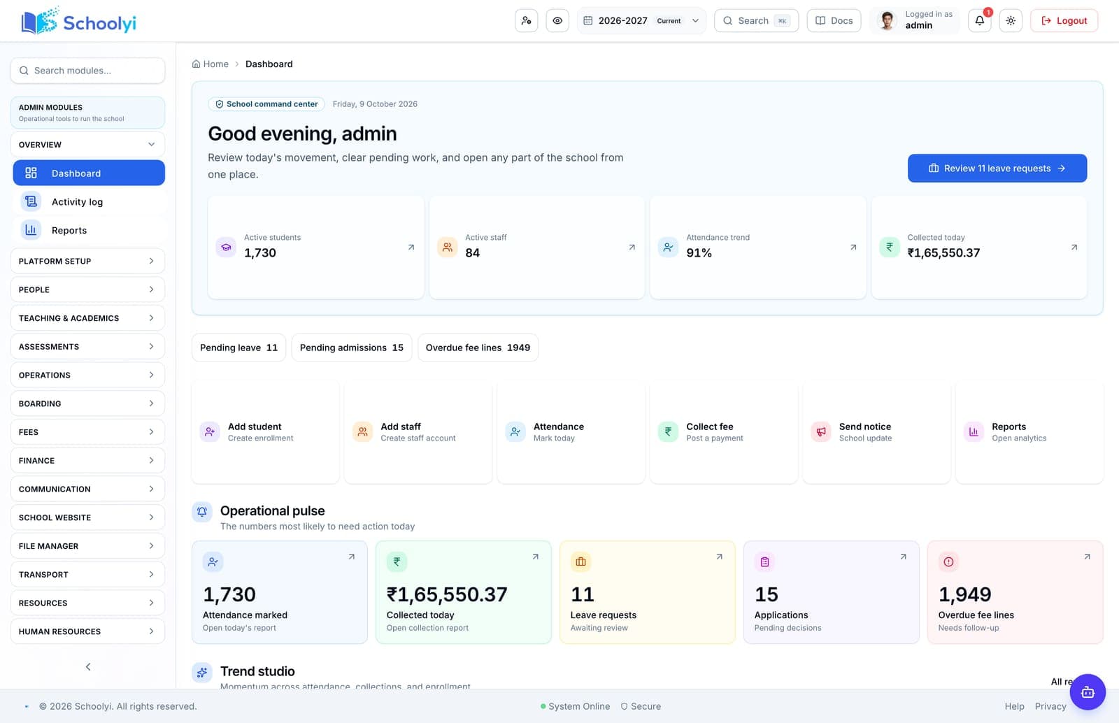Open the notifications bell
This screenshot has width=1119, height=723.
(x=979, y=21)
